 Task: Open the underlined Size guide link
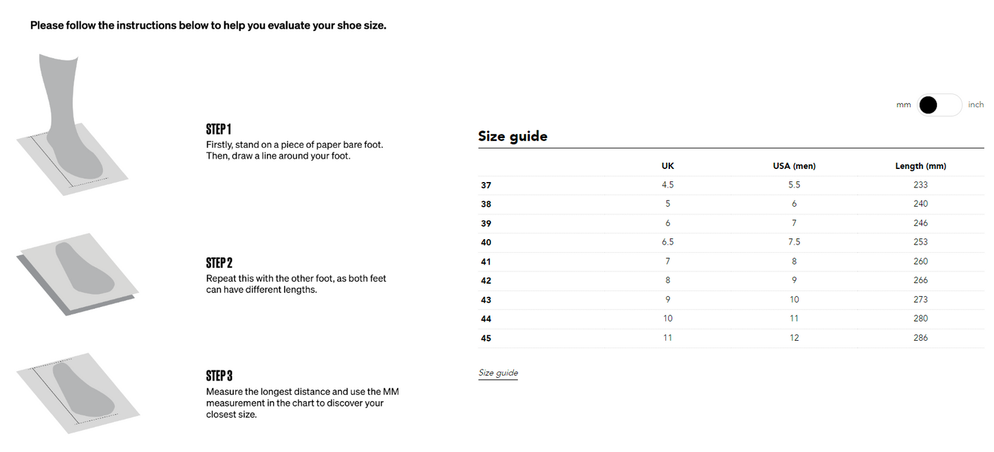498,373
